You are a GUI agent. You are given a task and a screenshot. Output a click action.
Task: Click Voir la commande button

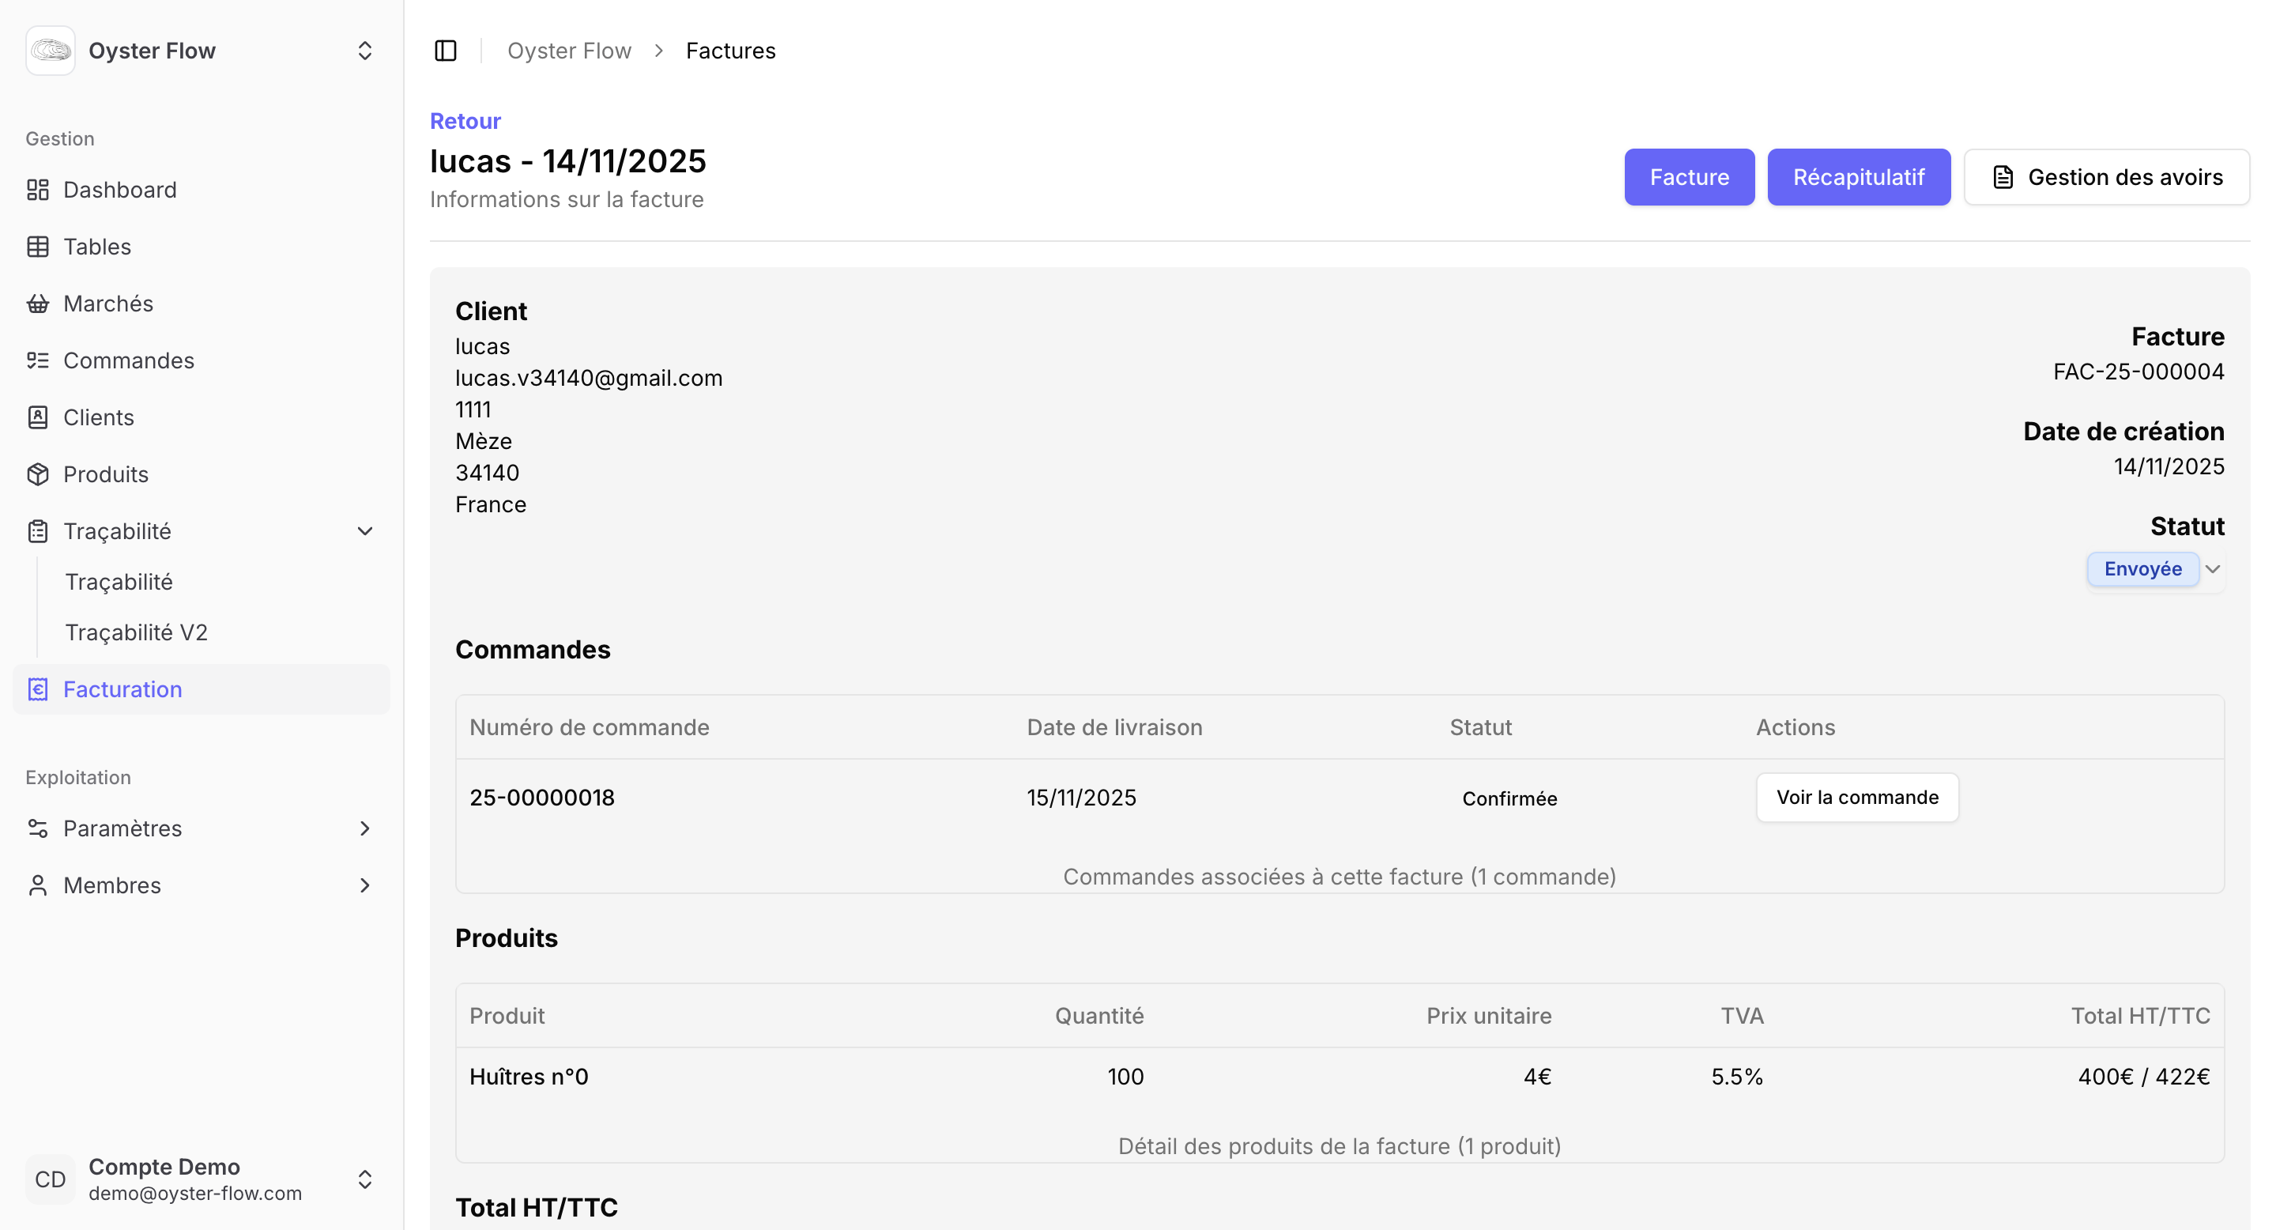tap(1856, 797)
